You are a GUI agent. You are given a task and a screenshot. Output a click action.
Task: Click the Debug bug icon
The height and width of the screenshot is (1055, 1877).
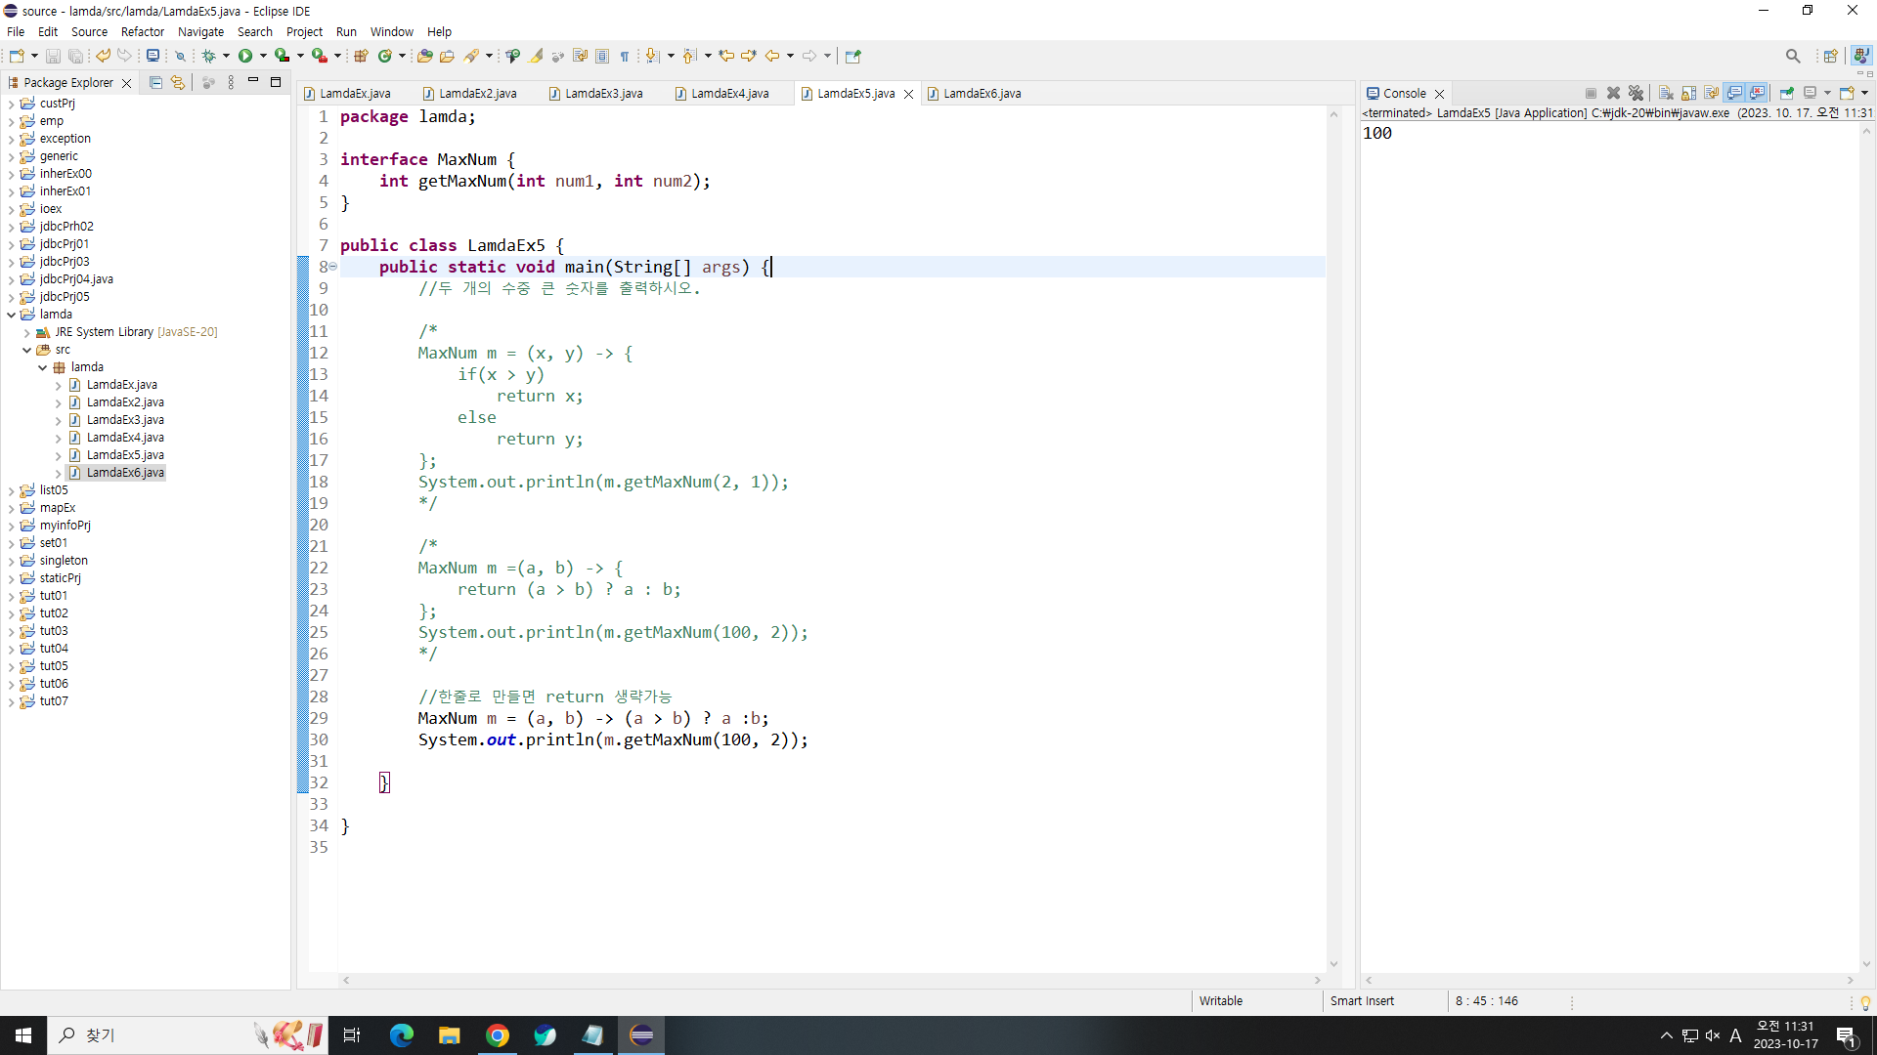(x=208, y=56)
